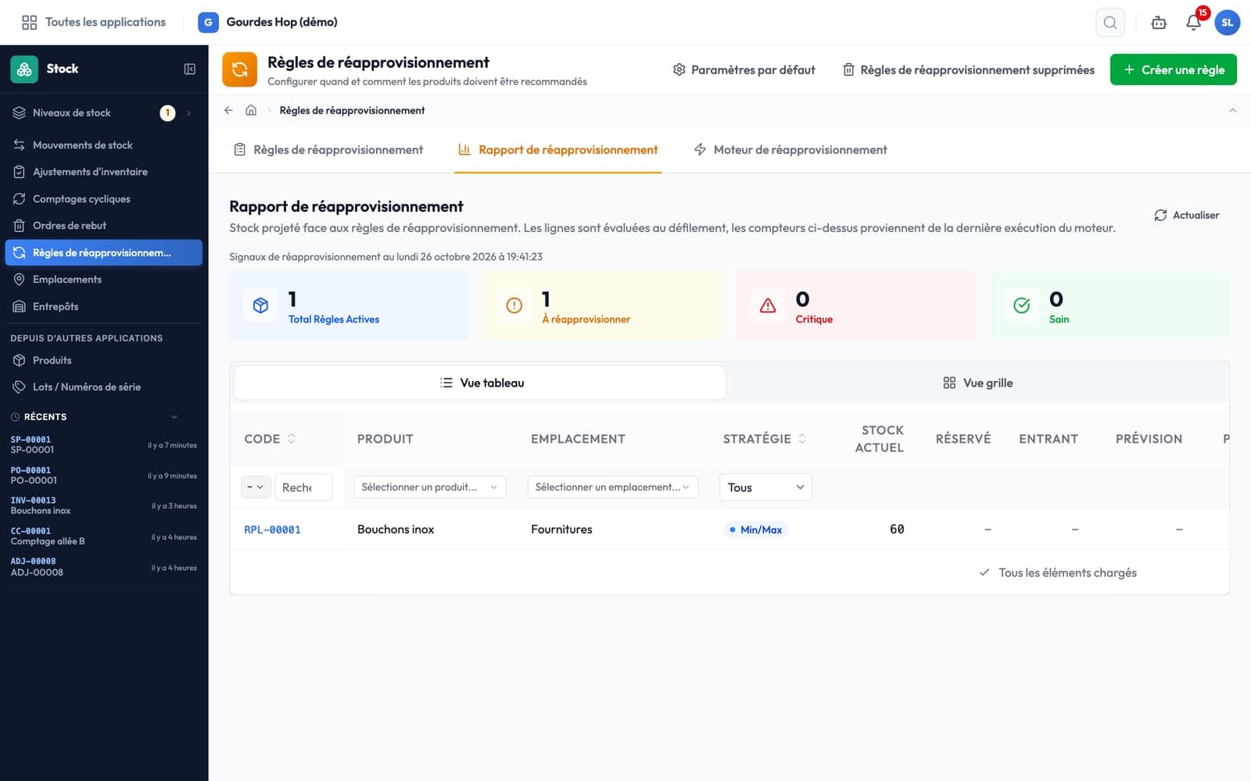Open the SL user avatar menu
The height and width of the screenshot is (781, 1251).
click(x=1227, y=23)
